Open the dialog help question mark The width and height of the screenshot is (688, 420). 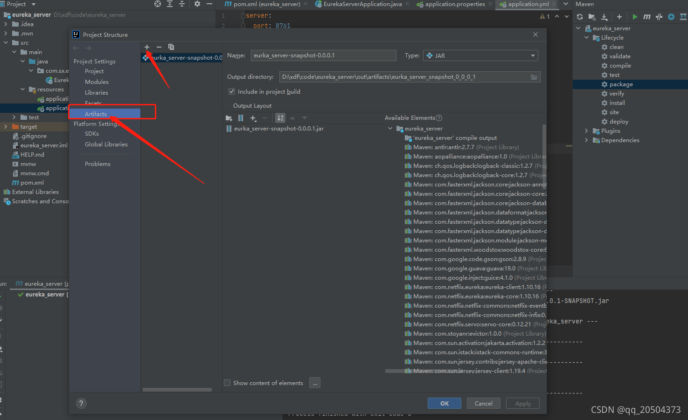pyautogui.click(x=81, y=404)
